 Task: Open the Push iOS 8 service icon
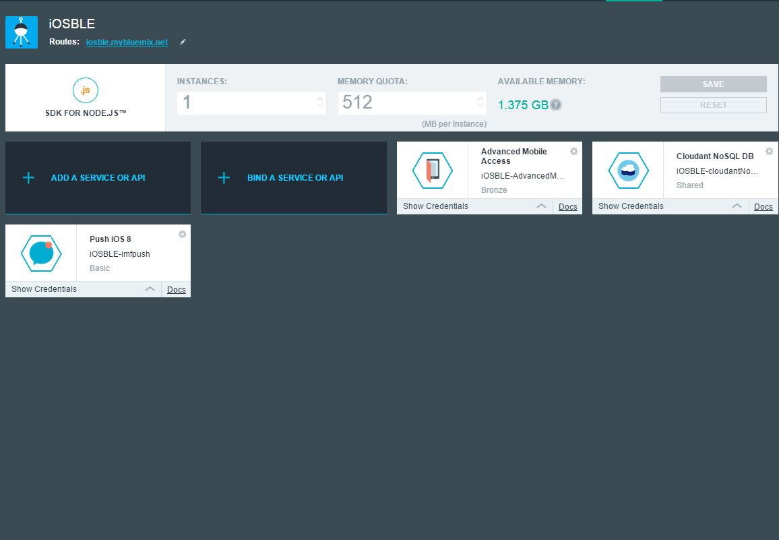[41, 253]
